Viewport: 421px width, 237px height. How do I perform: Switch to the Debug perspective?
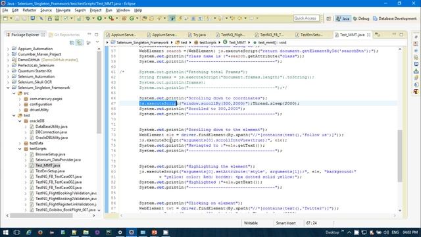361,18
